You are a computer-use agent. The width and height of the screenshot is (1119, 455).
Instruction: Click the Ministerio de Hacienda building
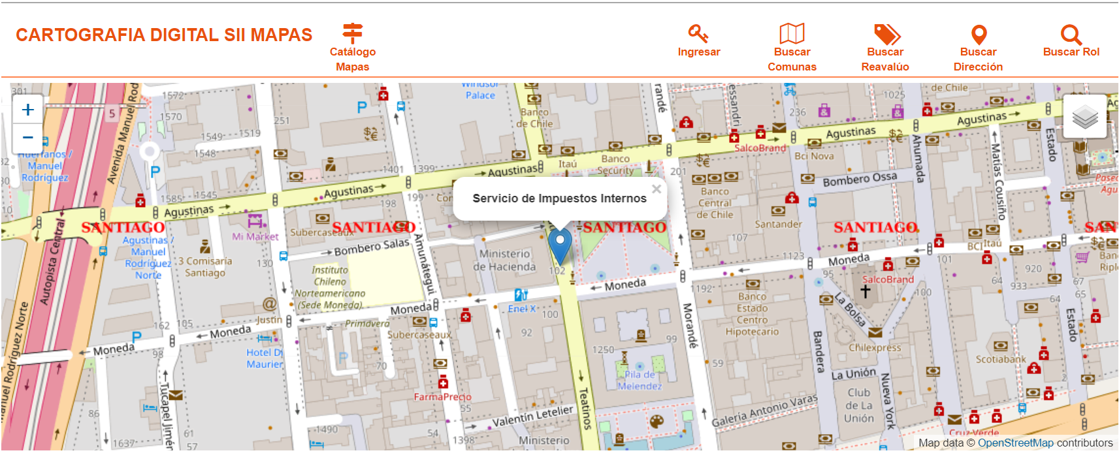[504, 260]
